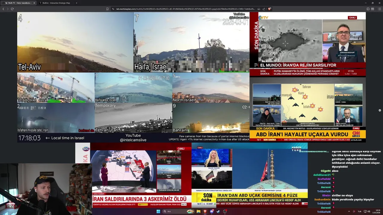Click the 'EL MUNDO: İRAN'DA REJİM SARSILIYOR' headline
Image resolution: width=383 pixels, height=215 pixels.
point(298,65)
